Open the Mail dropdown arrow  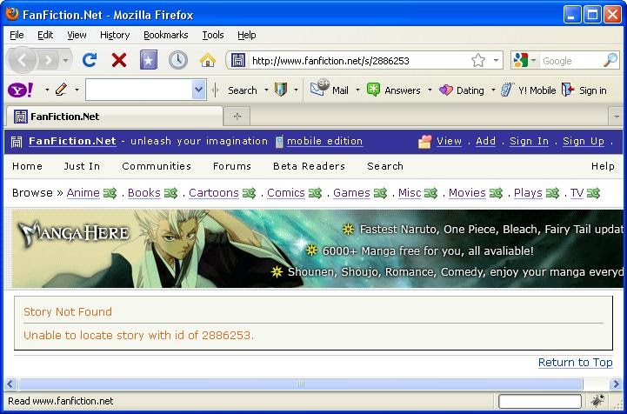click(357, 90)
